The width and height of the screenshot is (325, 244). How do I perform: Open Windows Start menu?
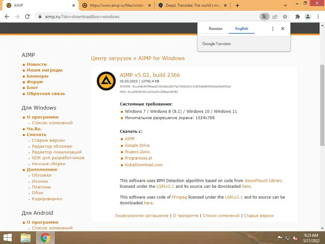pyautogui.click(x=8, y=238)
